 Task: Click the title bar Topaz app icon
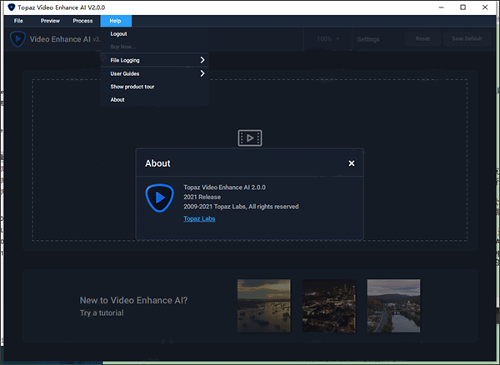coord(12,7)
